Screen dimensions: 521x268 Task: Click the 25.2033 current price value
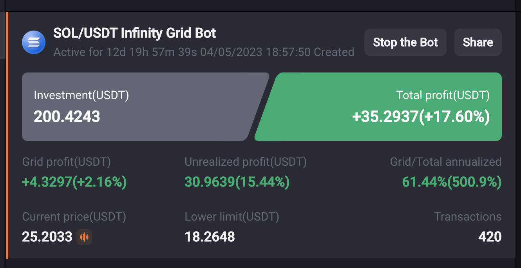click(47, 237)
